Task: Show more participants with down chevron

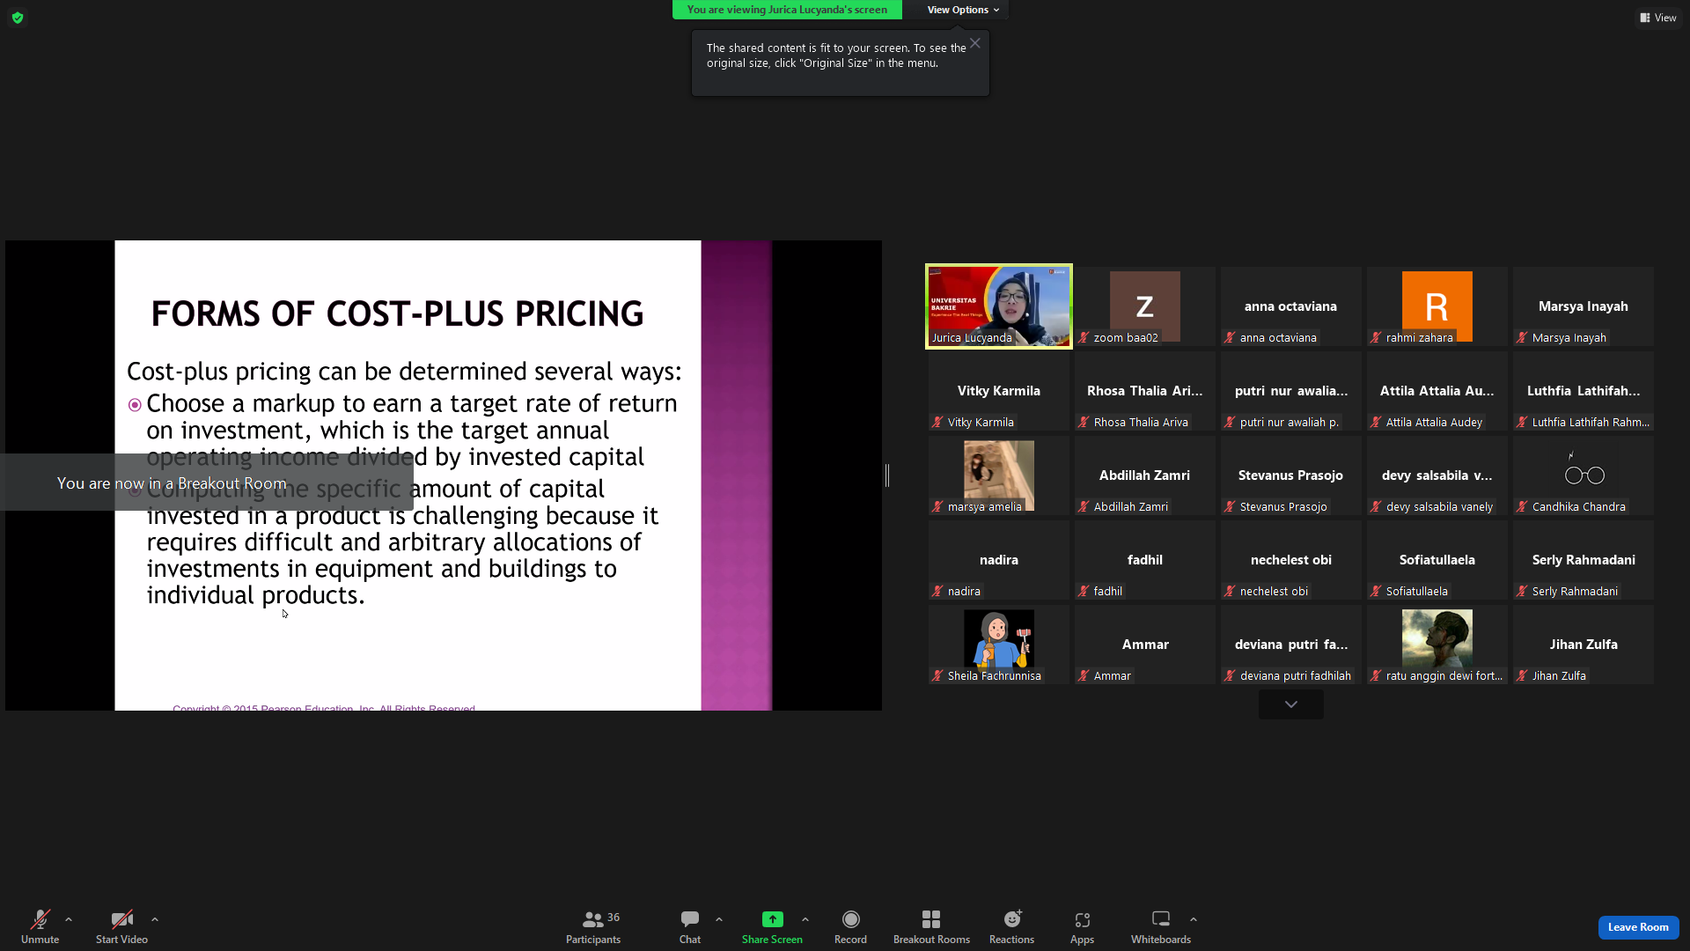Action: click(1291, 704)
